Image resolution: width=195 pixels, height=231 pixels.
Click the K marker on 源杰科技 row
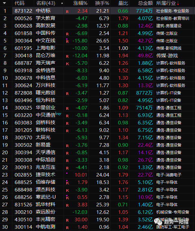coord(67,191)
